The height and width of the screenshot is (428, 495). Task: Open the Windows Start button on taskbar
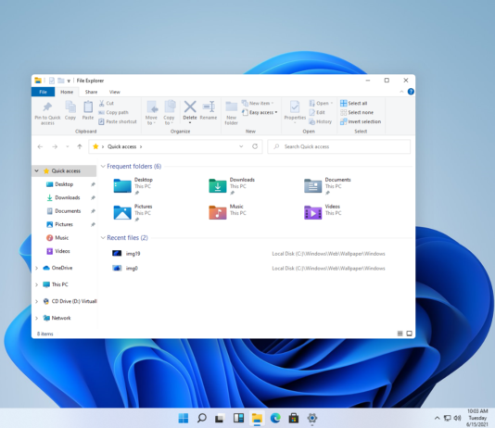(184, 418)
